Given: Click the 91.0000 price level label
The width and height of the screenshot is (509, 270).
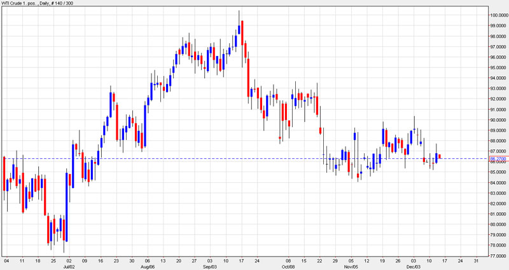Looking at the screenshot, I should (x=499, y=109).
